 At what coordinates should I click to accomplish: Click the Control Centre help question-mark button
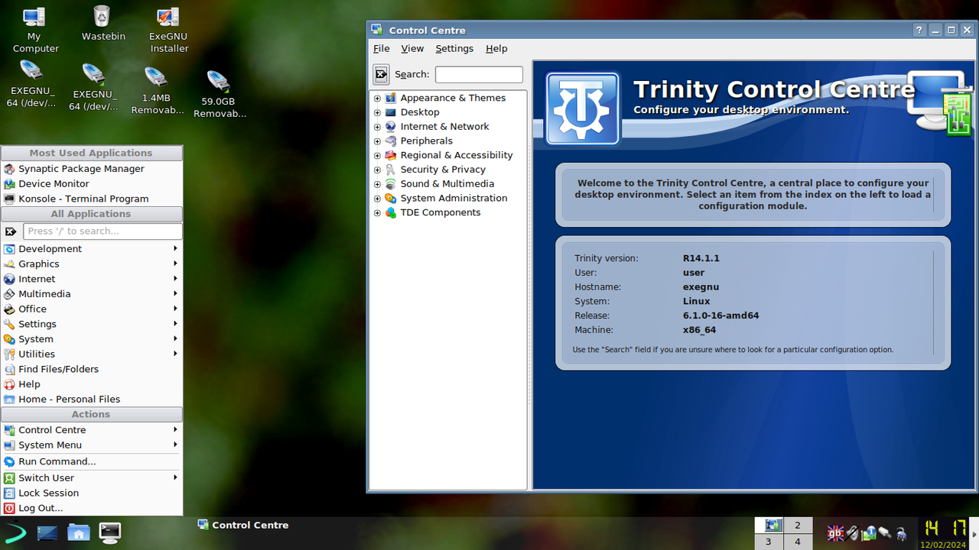pyautogui.click(x=920, y=30)
